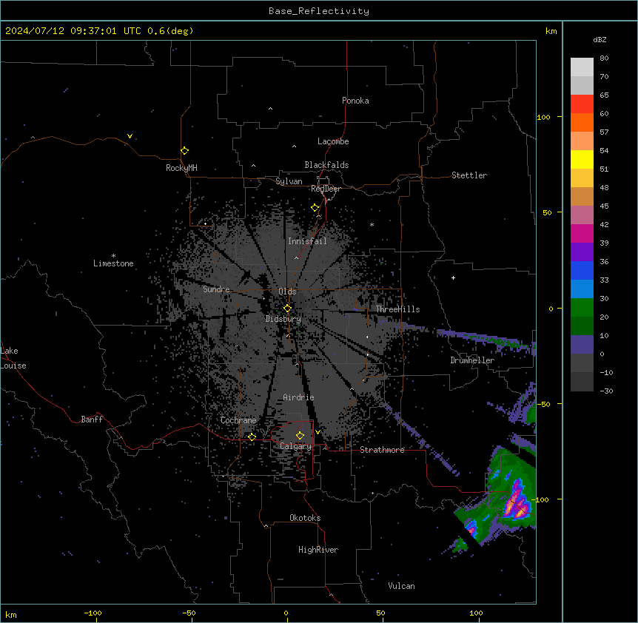Image resolution: width=638 pixels, height=623 pixels.
Task: Click the Vulcan city label
Action: 402,586
